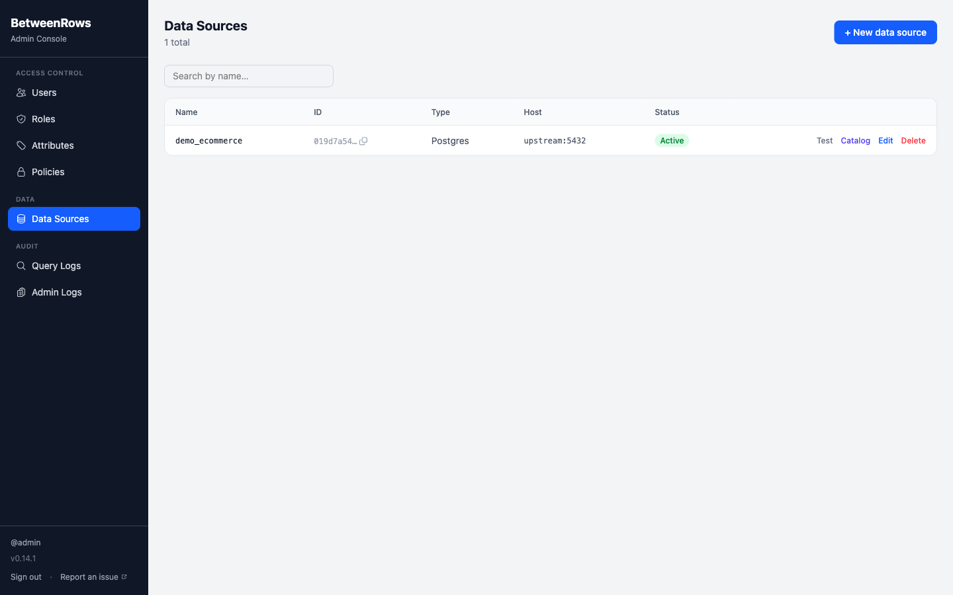Select the Policies lock icon
Screen dimensions: 953x595
(21, 172)
